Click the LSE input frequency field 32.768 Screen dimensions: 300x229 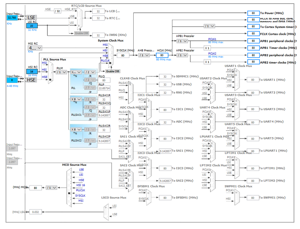click(x=12, y=18)
